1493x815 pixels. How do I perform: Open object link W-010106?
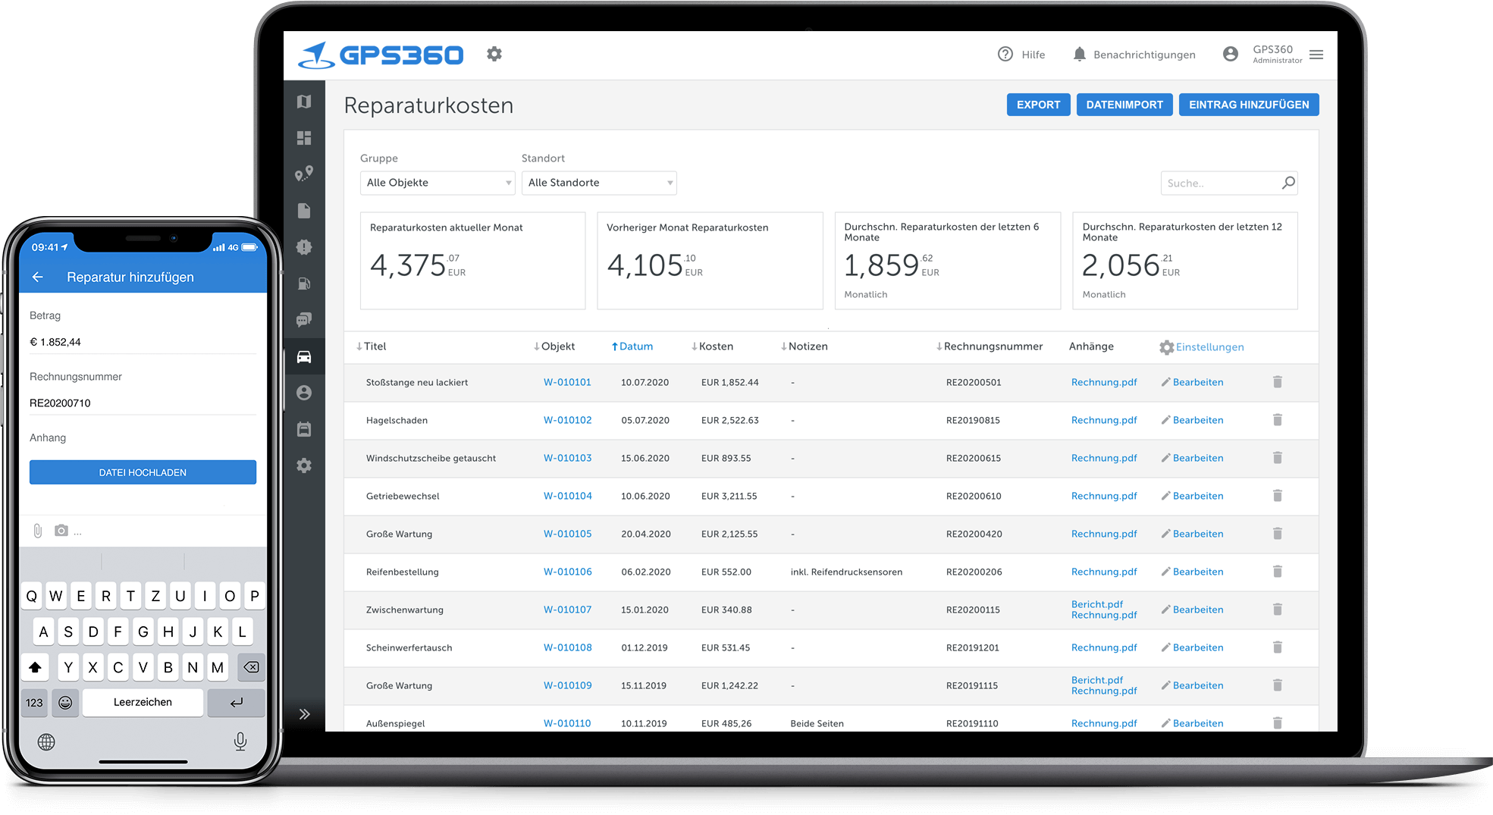[x=567, y=572]
